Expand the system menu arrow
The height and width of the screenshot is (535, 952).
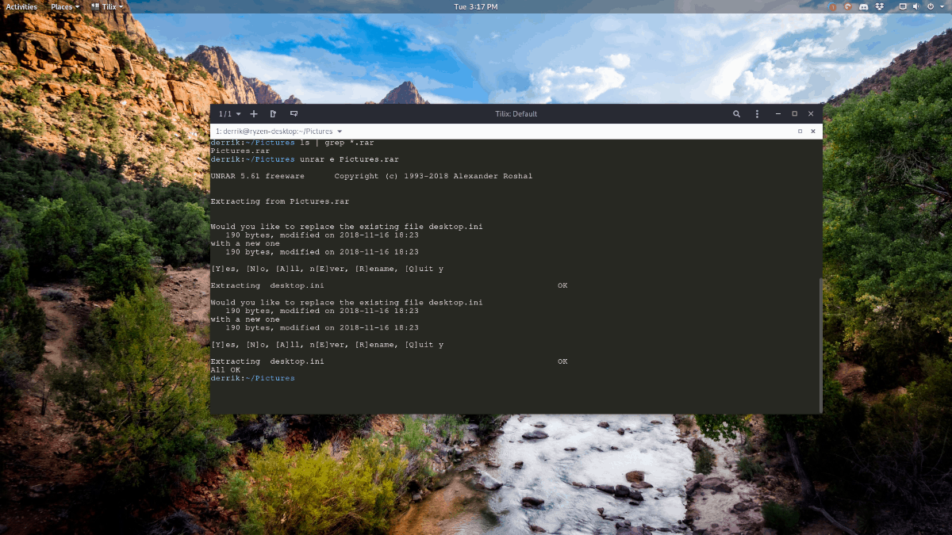click(x=942, y=6)
